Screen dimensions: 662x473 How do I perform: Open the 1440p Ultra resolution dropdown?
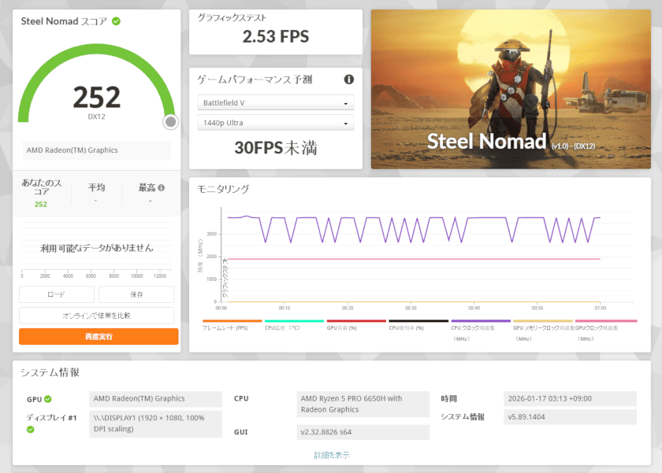[x=275, y=123]
